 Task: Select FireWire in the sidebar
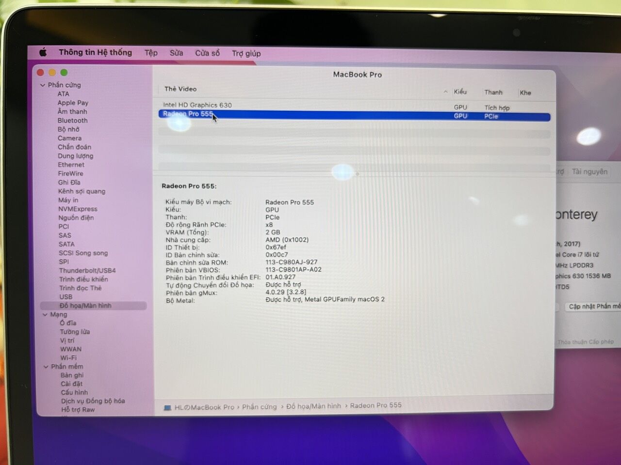point(71,173)
